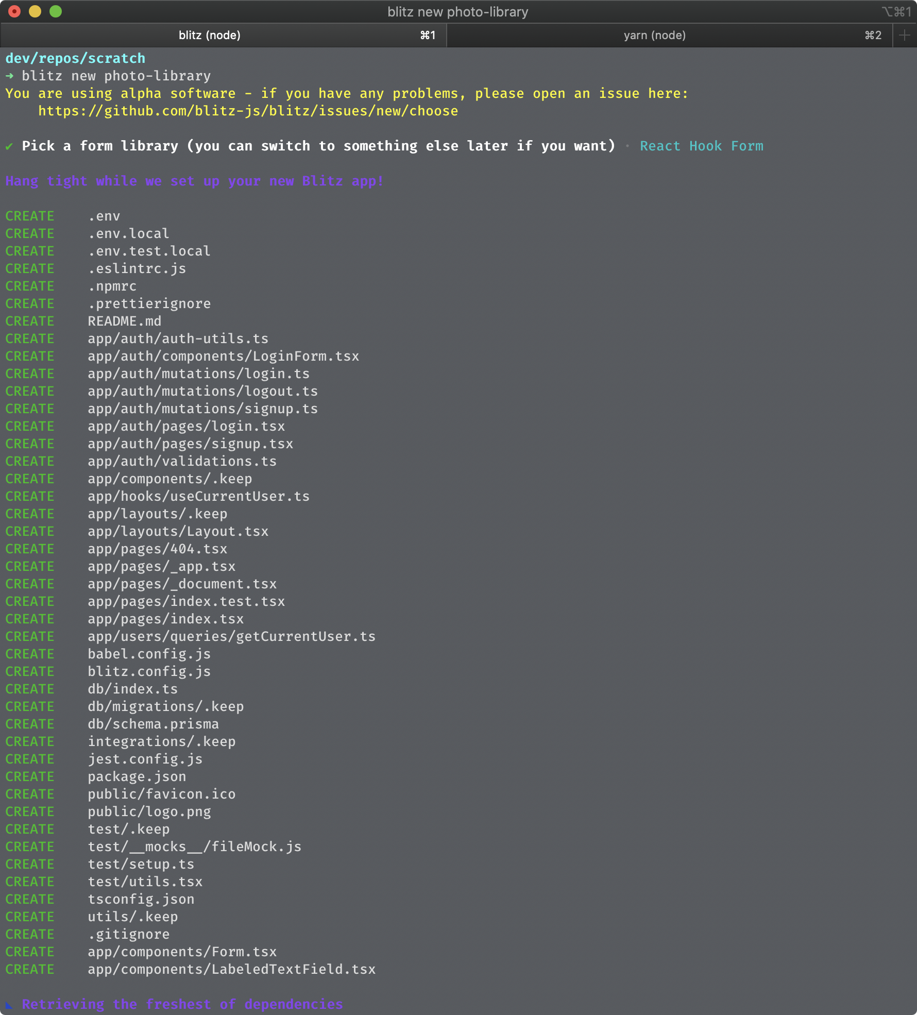
Task: Click the db/index.ts path
Action: coord(133,689)
